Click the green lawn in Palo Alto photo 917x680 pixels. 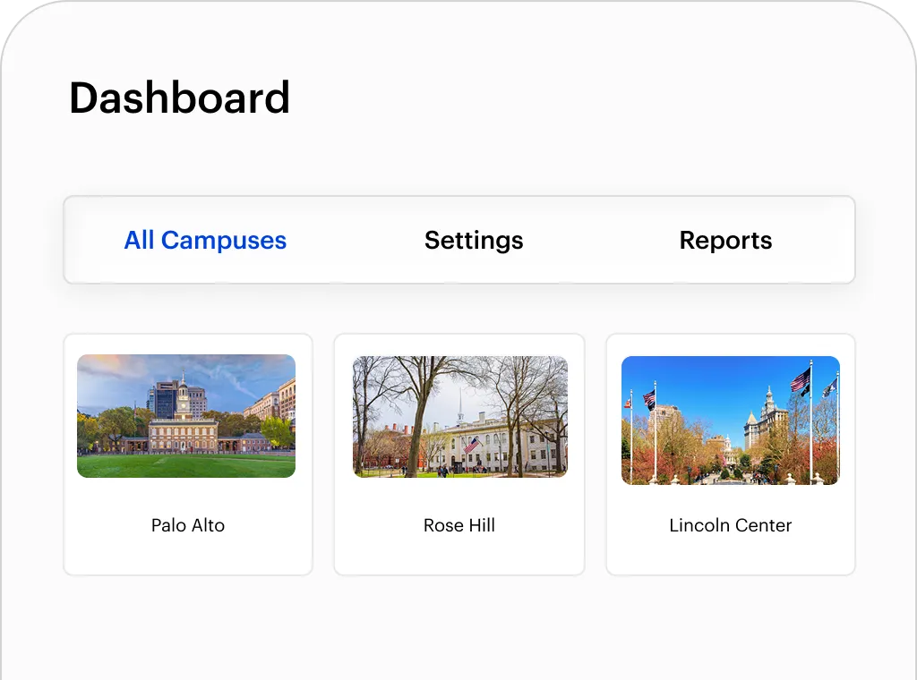click(x=186, y=464)
